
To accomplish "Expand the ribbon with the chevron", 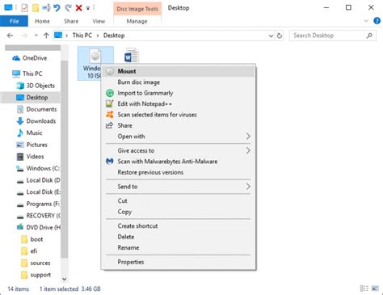I will pyautogui.click(x=366, y=21).
